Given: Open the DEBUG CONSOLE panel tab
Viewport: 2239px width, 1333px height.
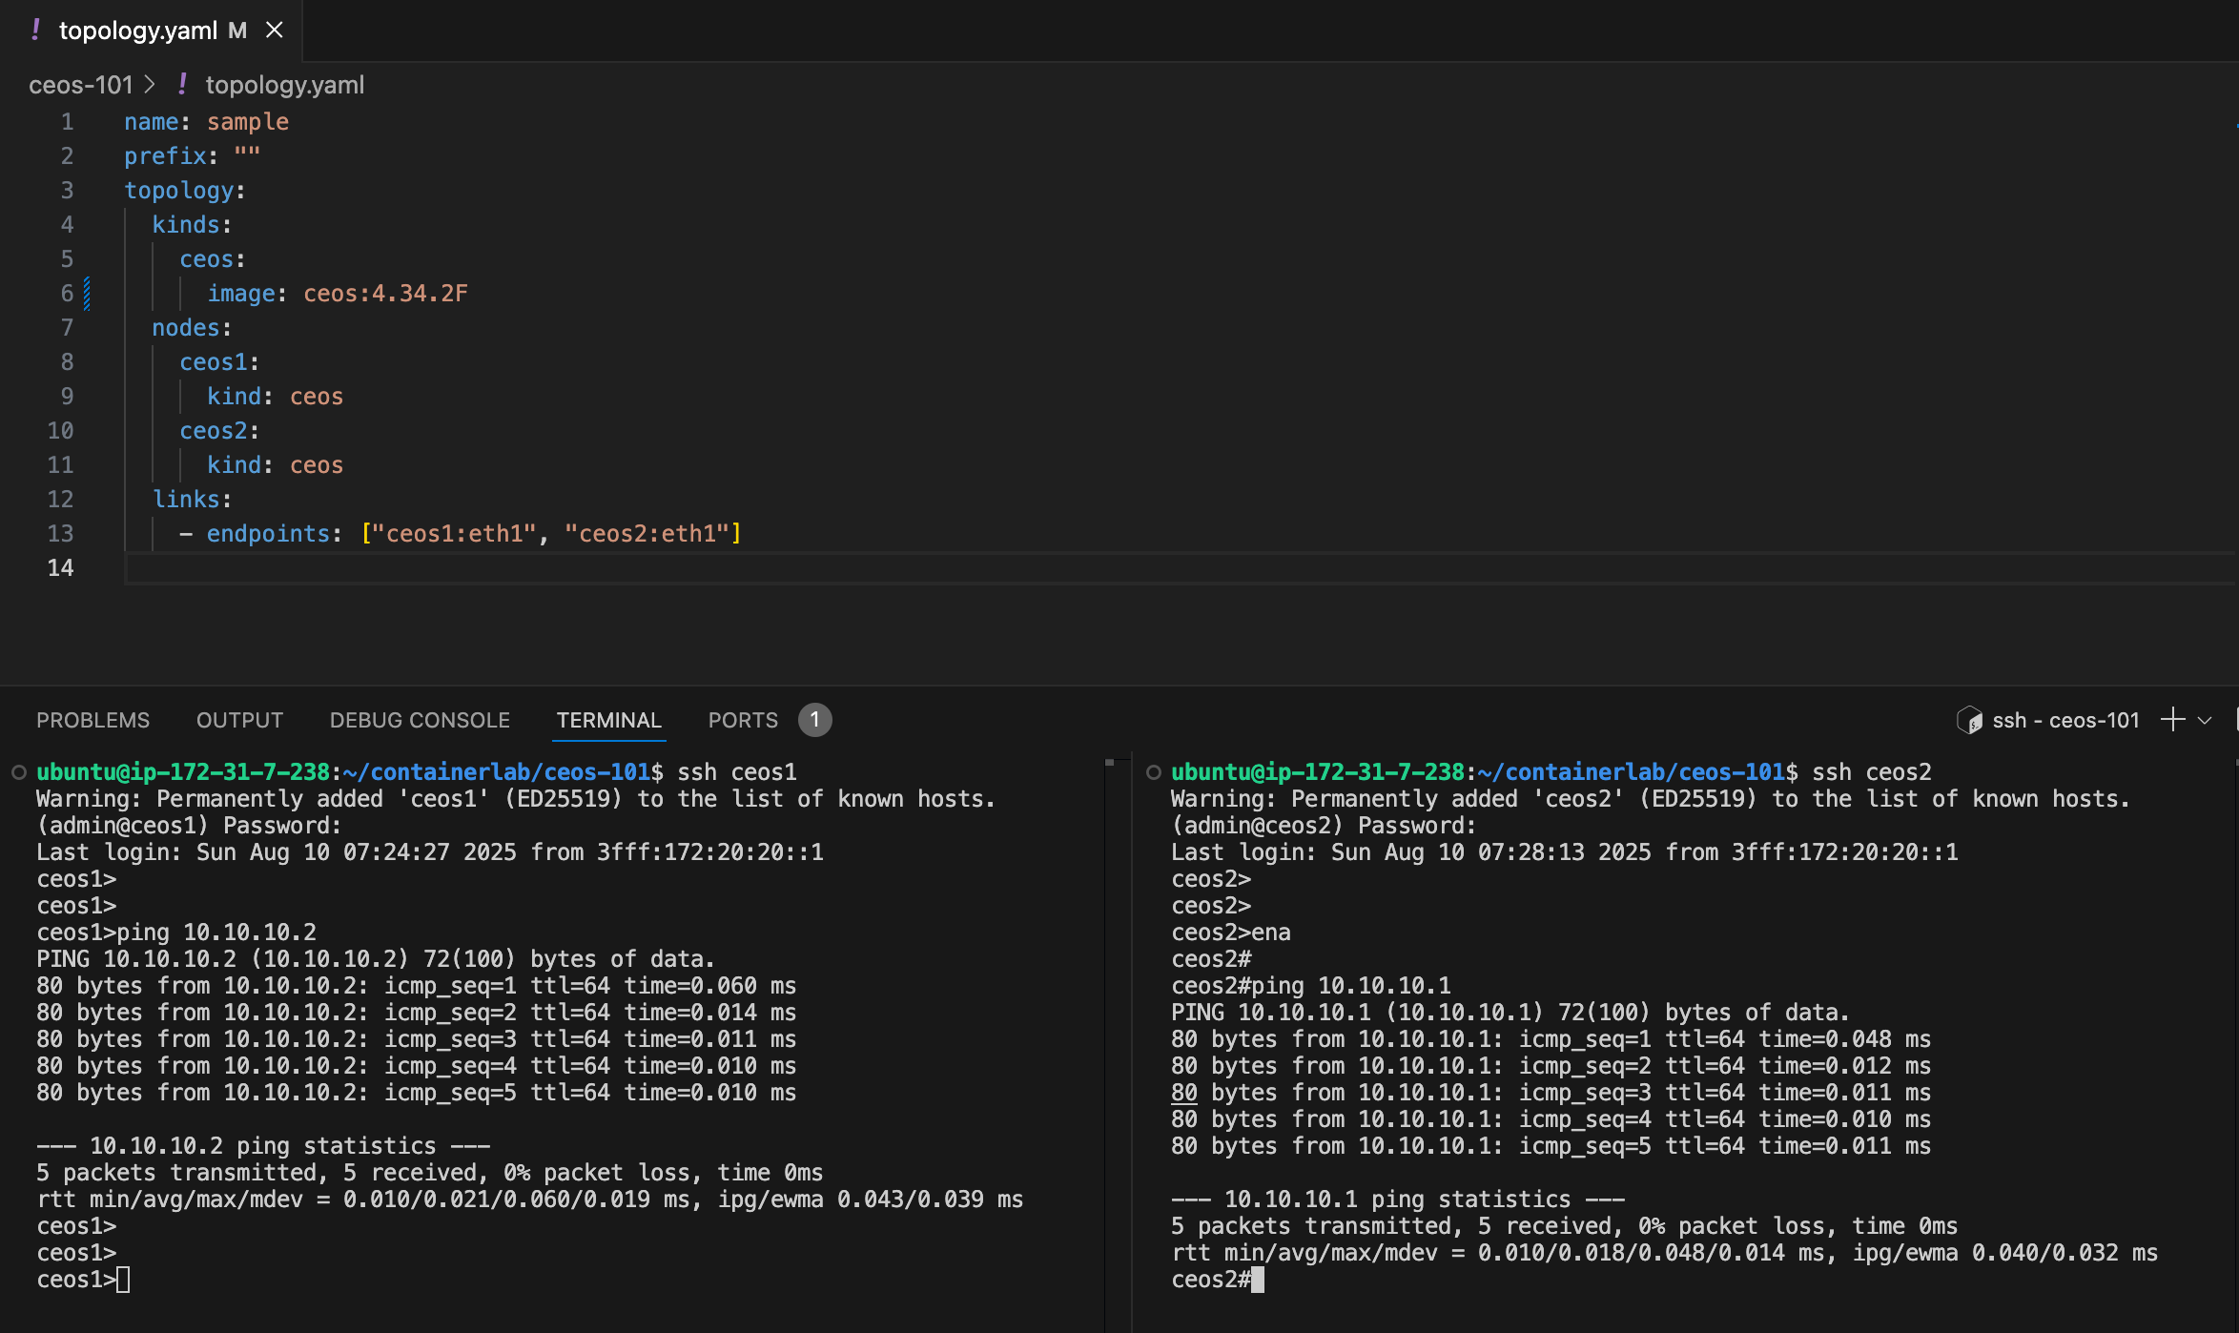Looking at the screenshot, I should (x=420, y=720).
